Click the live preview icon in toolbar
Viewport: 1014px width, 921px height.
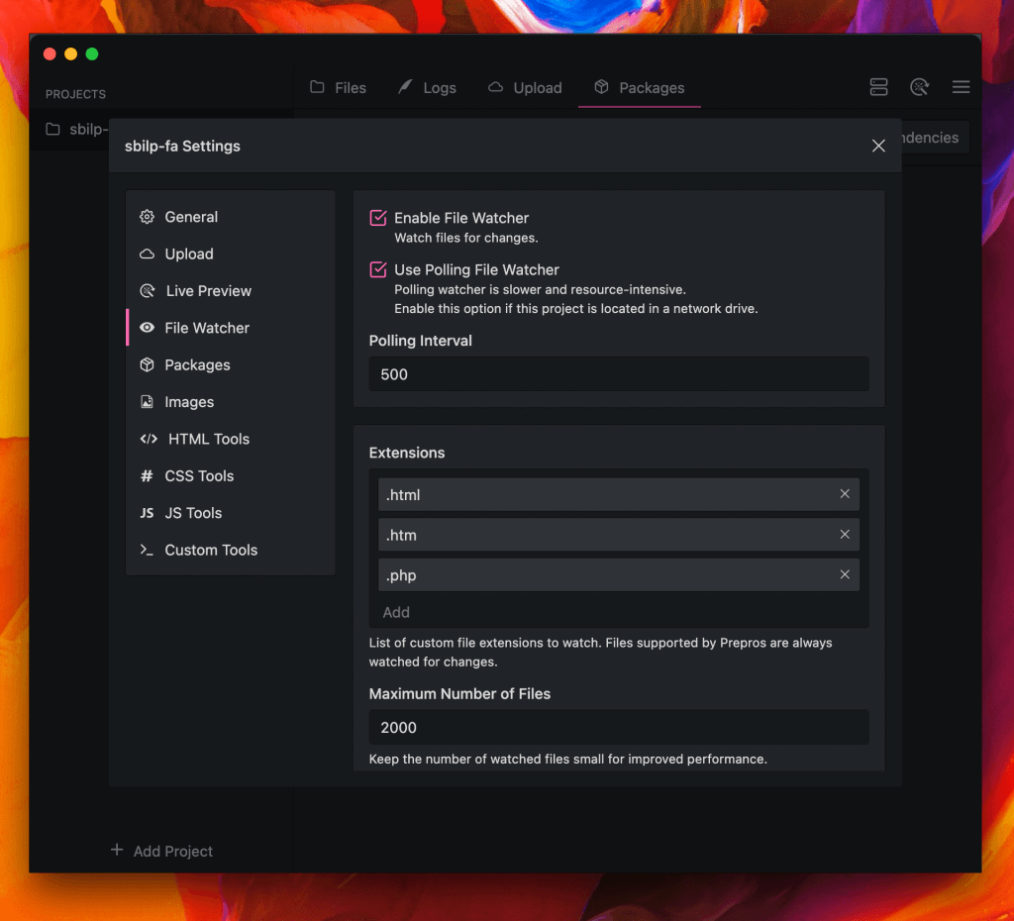pos(919,87)
